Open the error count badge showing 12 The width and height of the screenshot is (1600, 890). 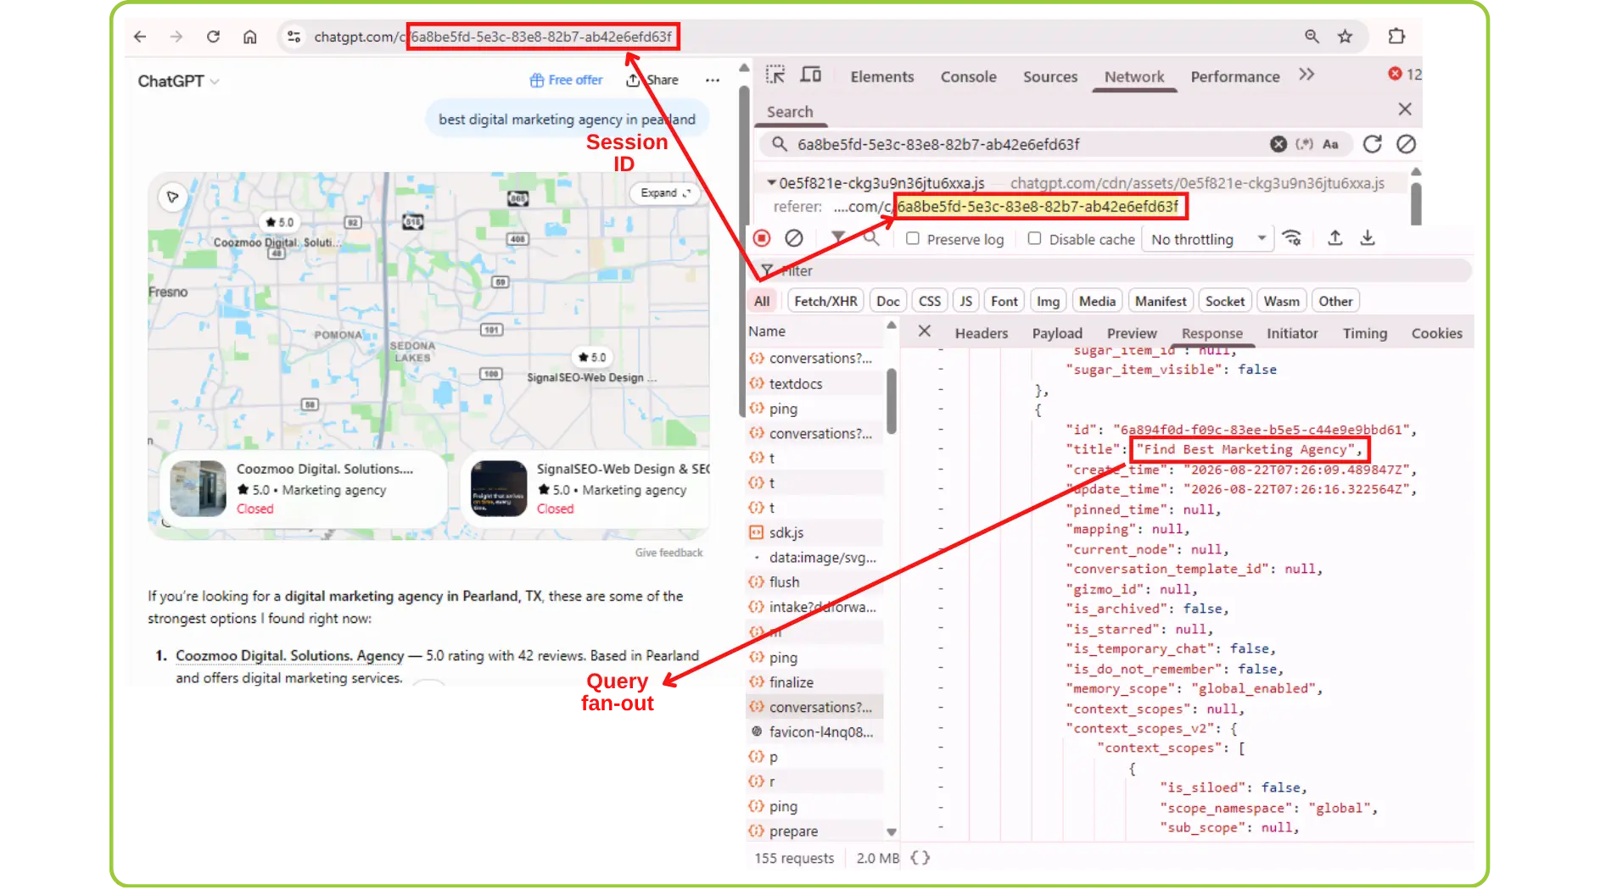pos(1404,75)
